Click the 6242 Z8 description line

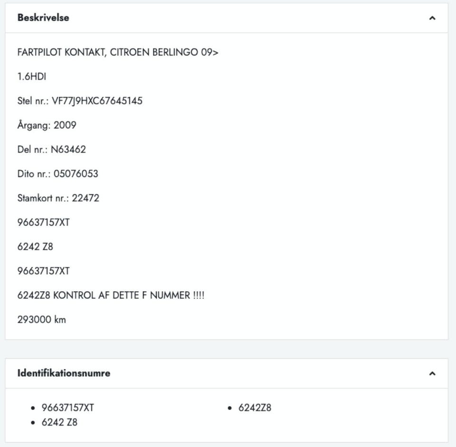click(35, 247)
